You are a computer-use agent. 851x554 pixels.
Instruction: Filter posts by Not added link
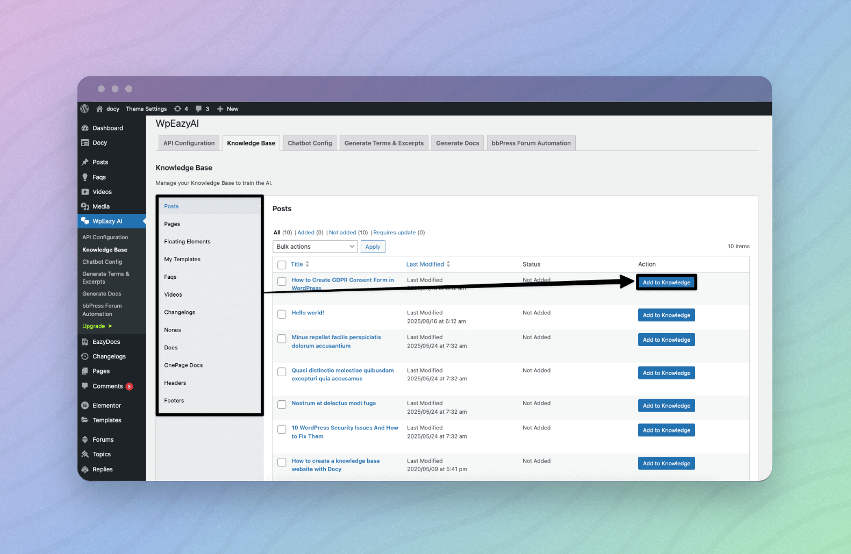pos(342,233)
